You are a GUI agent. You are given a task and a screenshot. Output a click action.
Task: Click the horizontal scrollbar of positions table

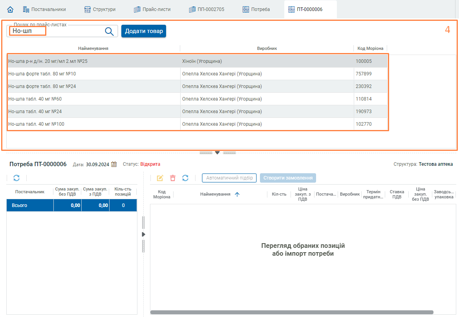click(x=292, y=312)
